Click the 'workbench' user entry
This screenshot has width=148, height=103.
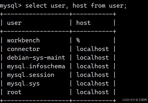tap(23, 40)
